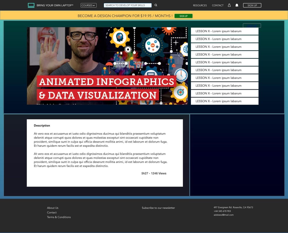Click the 'Description' heading

[42, 126]
